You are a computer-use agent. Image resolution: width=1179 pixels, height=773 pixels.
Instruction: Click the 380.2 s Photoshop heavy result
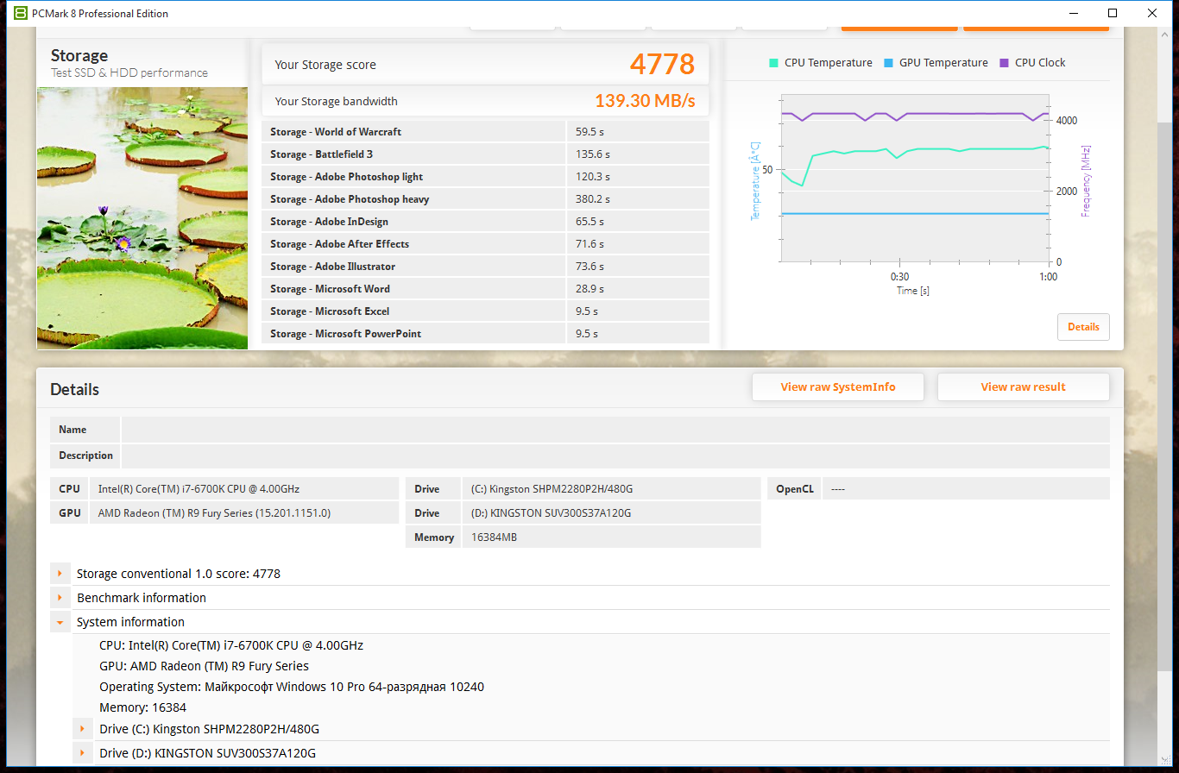(x=593, y=199)
